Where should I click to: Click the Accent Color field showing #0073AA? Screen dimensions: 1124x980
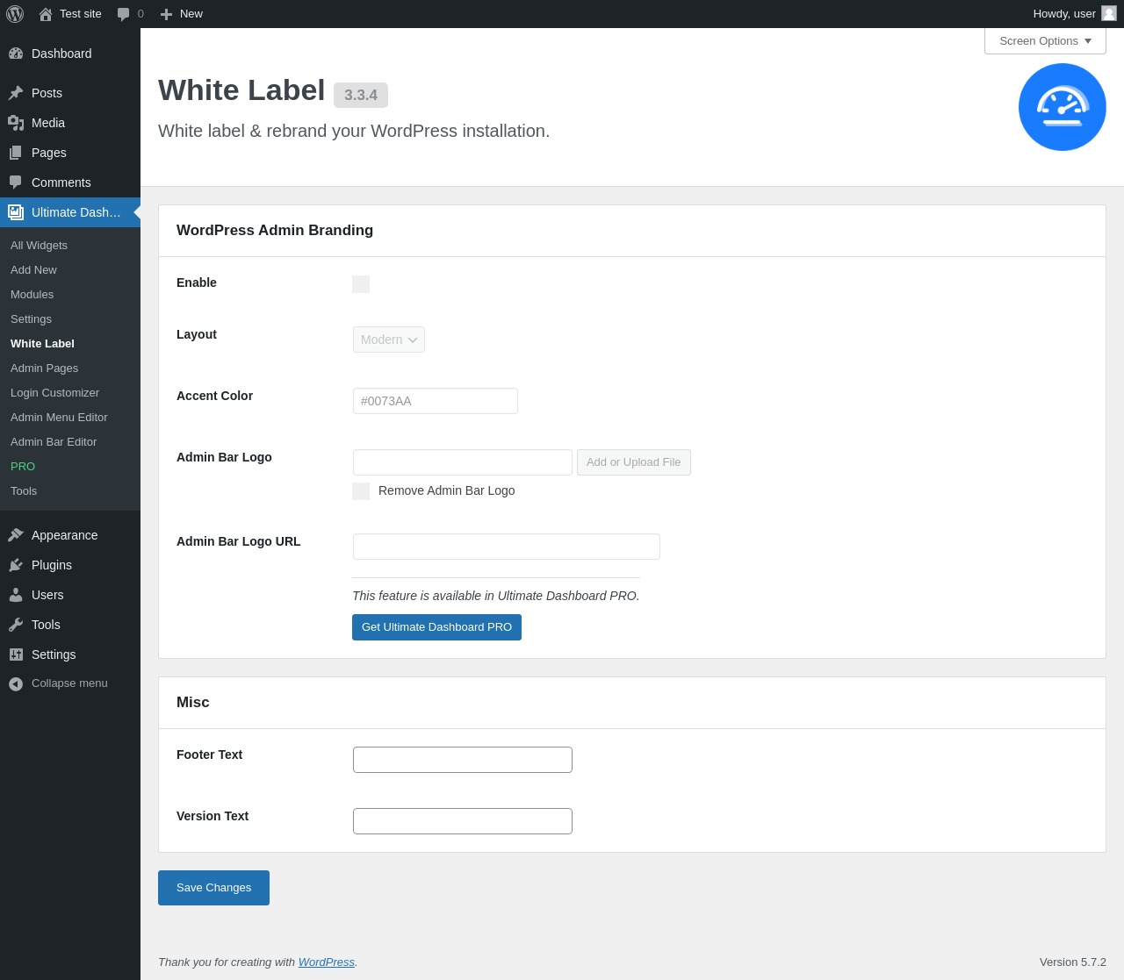[436, 401]
